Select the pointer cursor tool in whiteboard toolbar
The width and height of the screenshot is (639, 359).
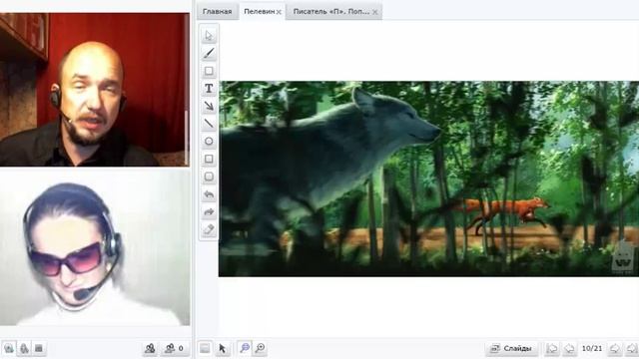[209, 36]
